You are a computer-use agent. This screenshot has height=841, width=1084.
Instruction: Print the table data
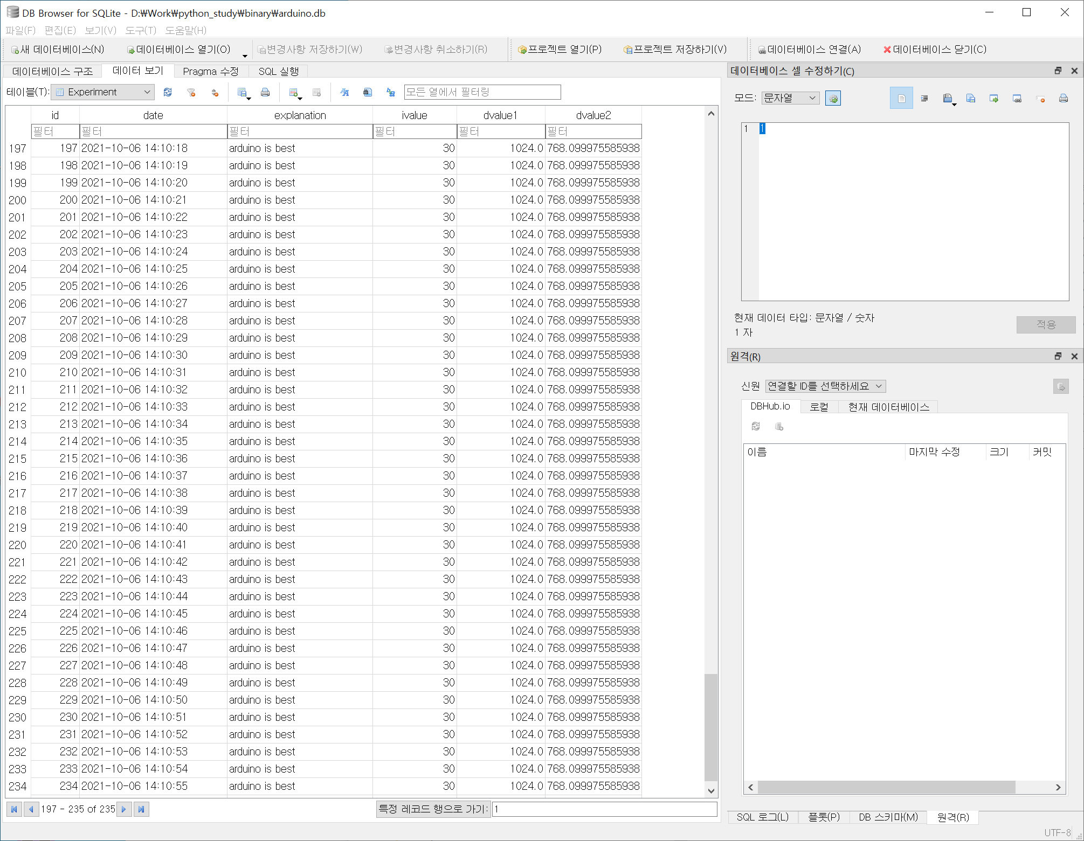[x=265, y=92]
